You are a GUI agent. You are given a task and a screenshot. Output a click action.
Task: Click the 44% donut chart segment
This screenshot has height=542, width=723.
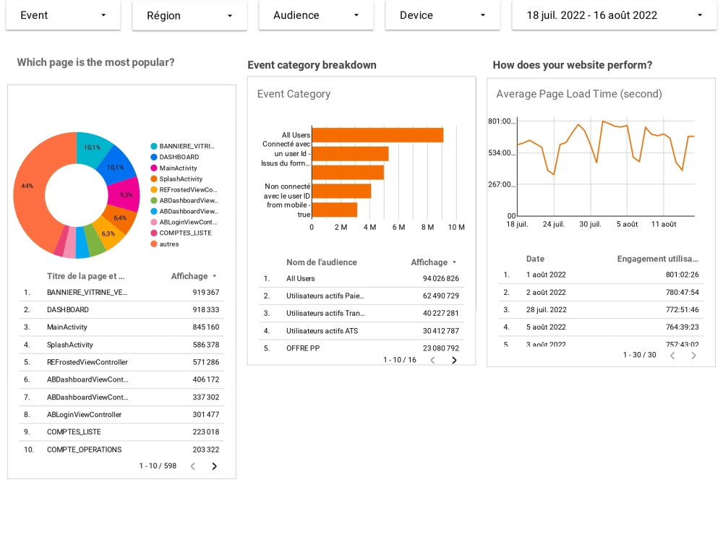coord(29,186)
